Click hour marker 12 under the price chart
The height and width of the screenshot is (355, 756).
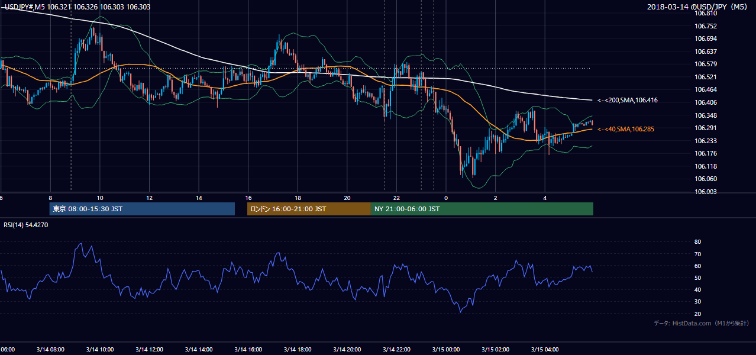coord(150,198)
